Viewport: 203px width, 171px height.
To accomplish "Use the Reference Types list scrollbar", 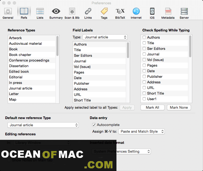I will pyautogui.click(x=57, y=46).
